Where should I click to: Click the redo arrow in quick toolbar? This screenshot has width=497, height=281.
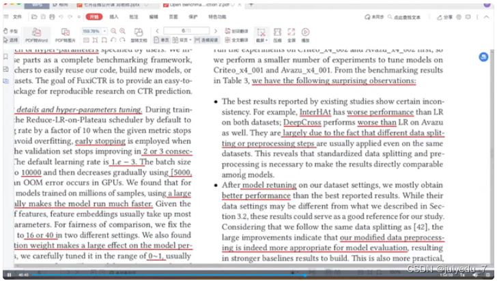pos(70,17)
